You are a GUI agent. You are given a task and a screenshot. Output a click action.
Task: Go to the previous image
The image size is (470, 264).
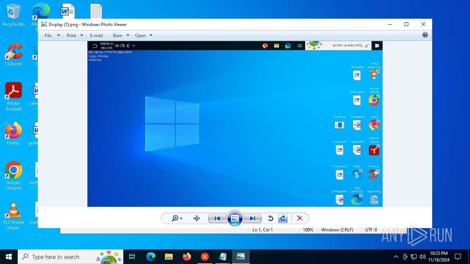[217, 219]
